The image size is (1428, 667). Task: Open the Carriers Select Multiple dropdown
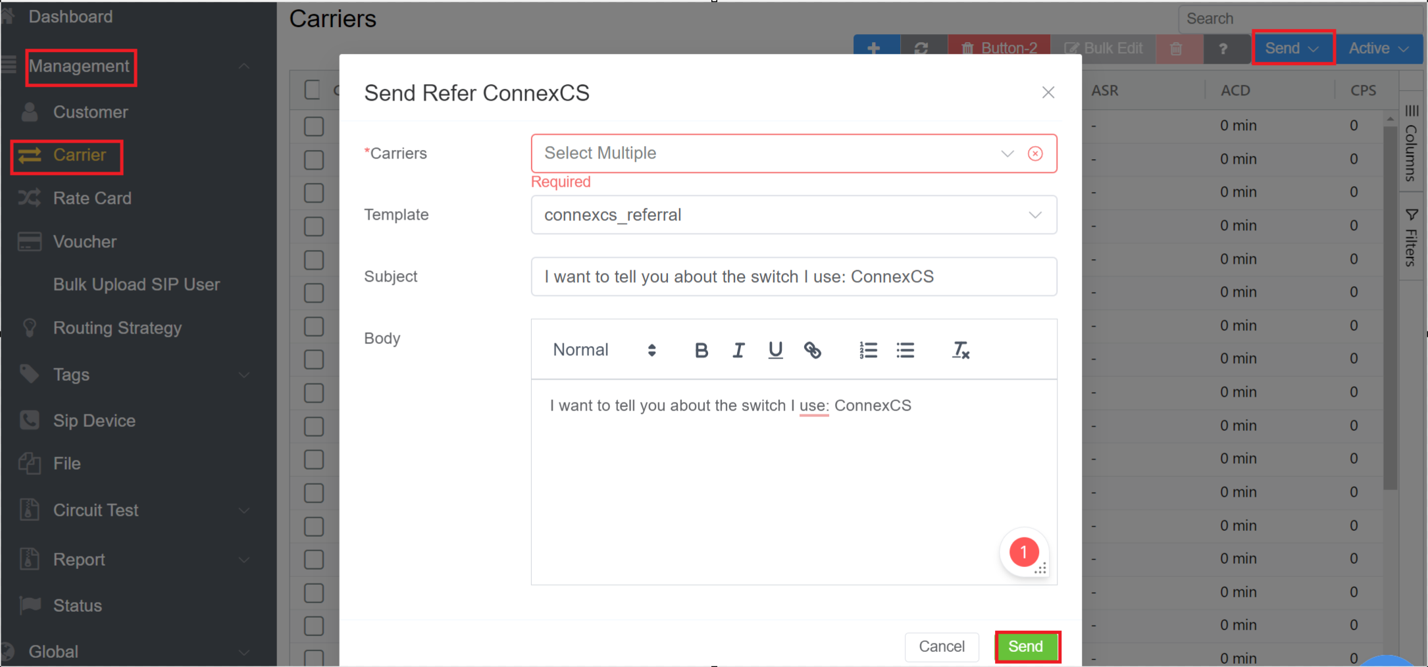pos(770,154)
